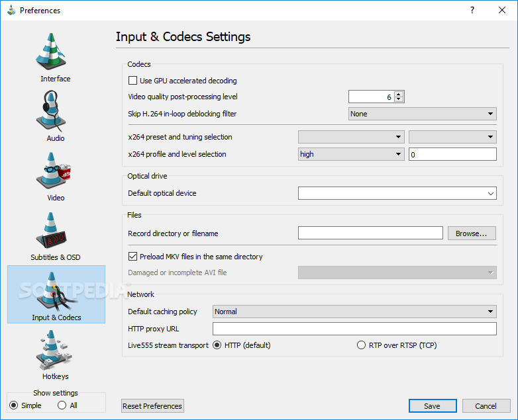
Task: Uncheck Preload MKV files in same directory
Action: [x=132, y=257]
